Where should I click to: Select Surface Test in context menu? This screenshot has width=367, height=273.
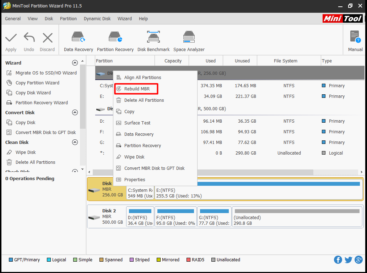(137, 123)
